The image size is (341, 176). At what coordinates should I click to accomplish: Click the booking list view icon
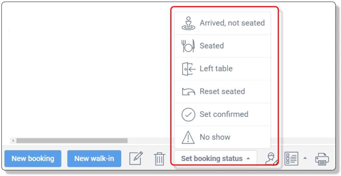[291, 159]
